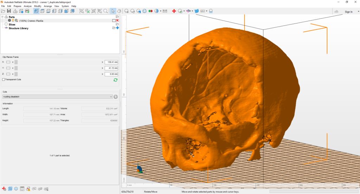Click the X clip position value field
The image size is (360, 194).
click(x=111, y=62)
